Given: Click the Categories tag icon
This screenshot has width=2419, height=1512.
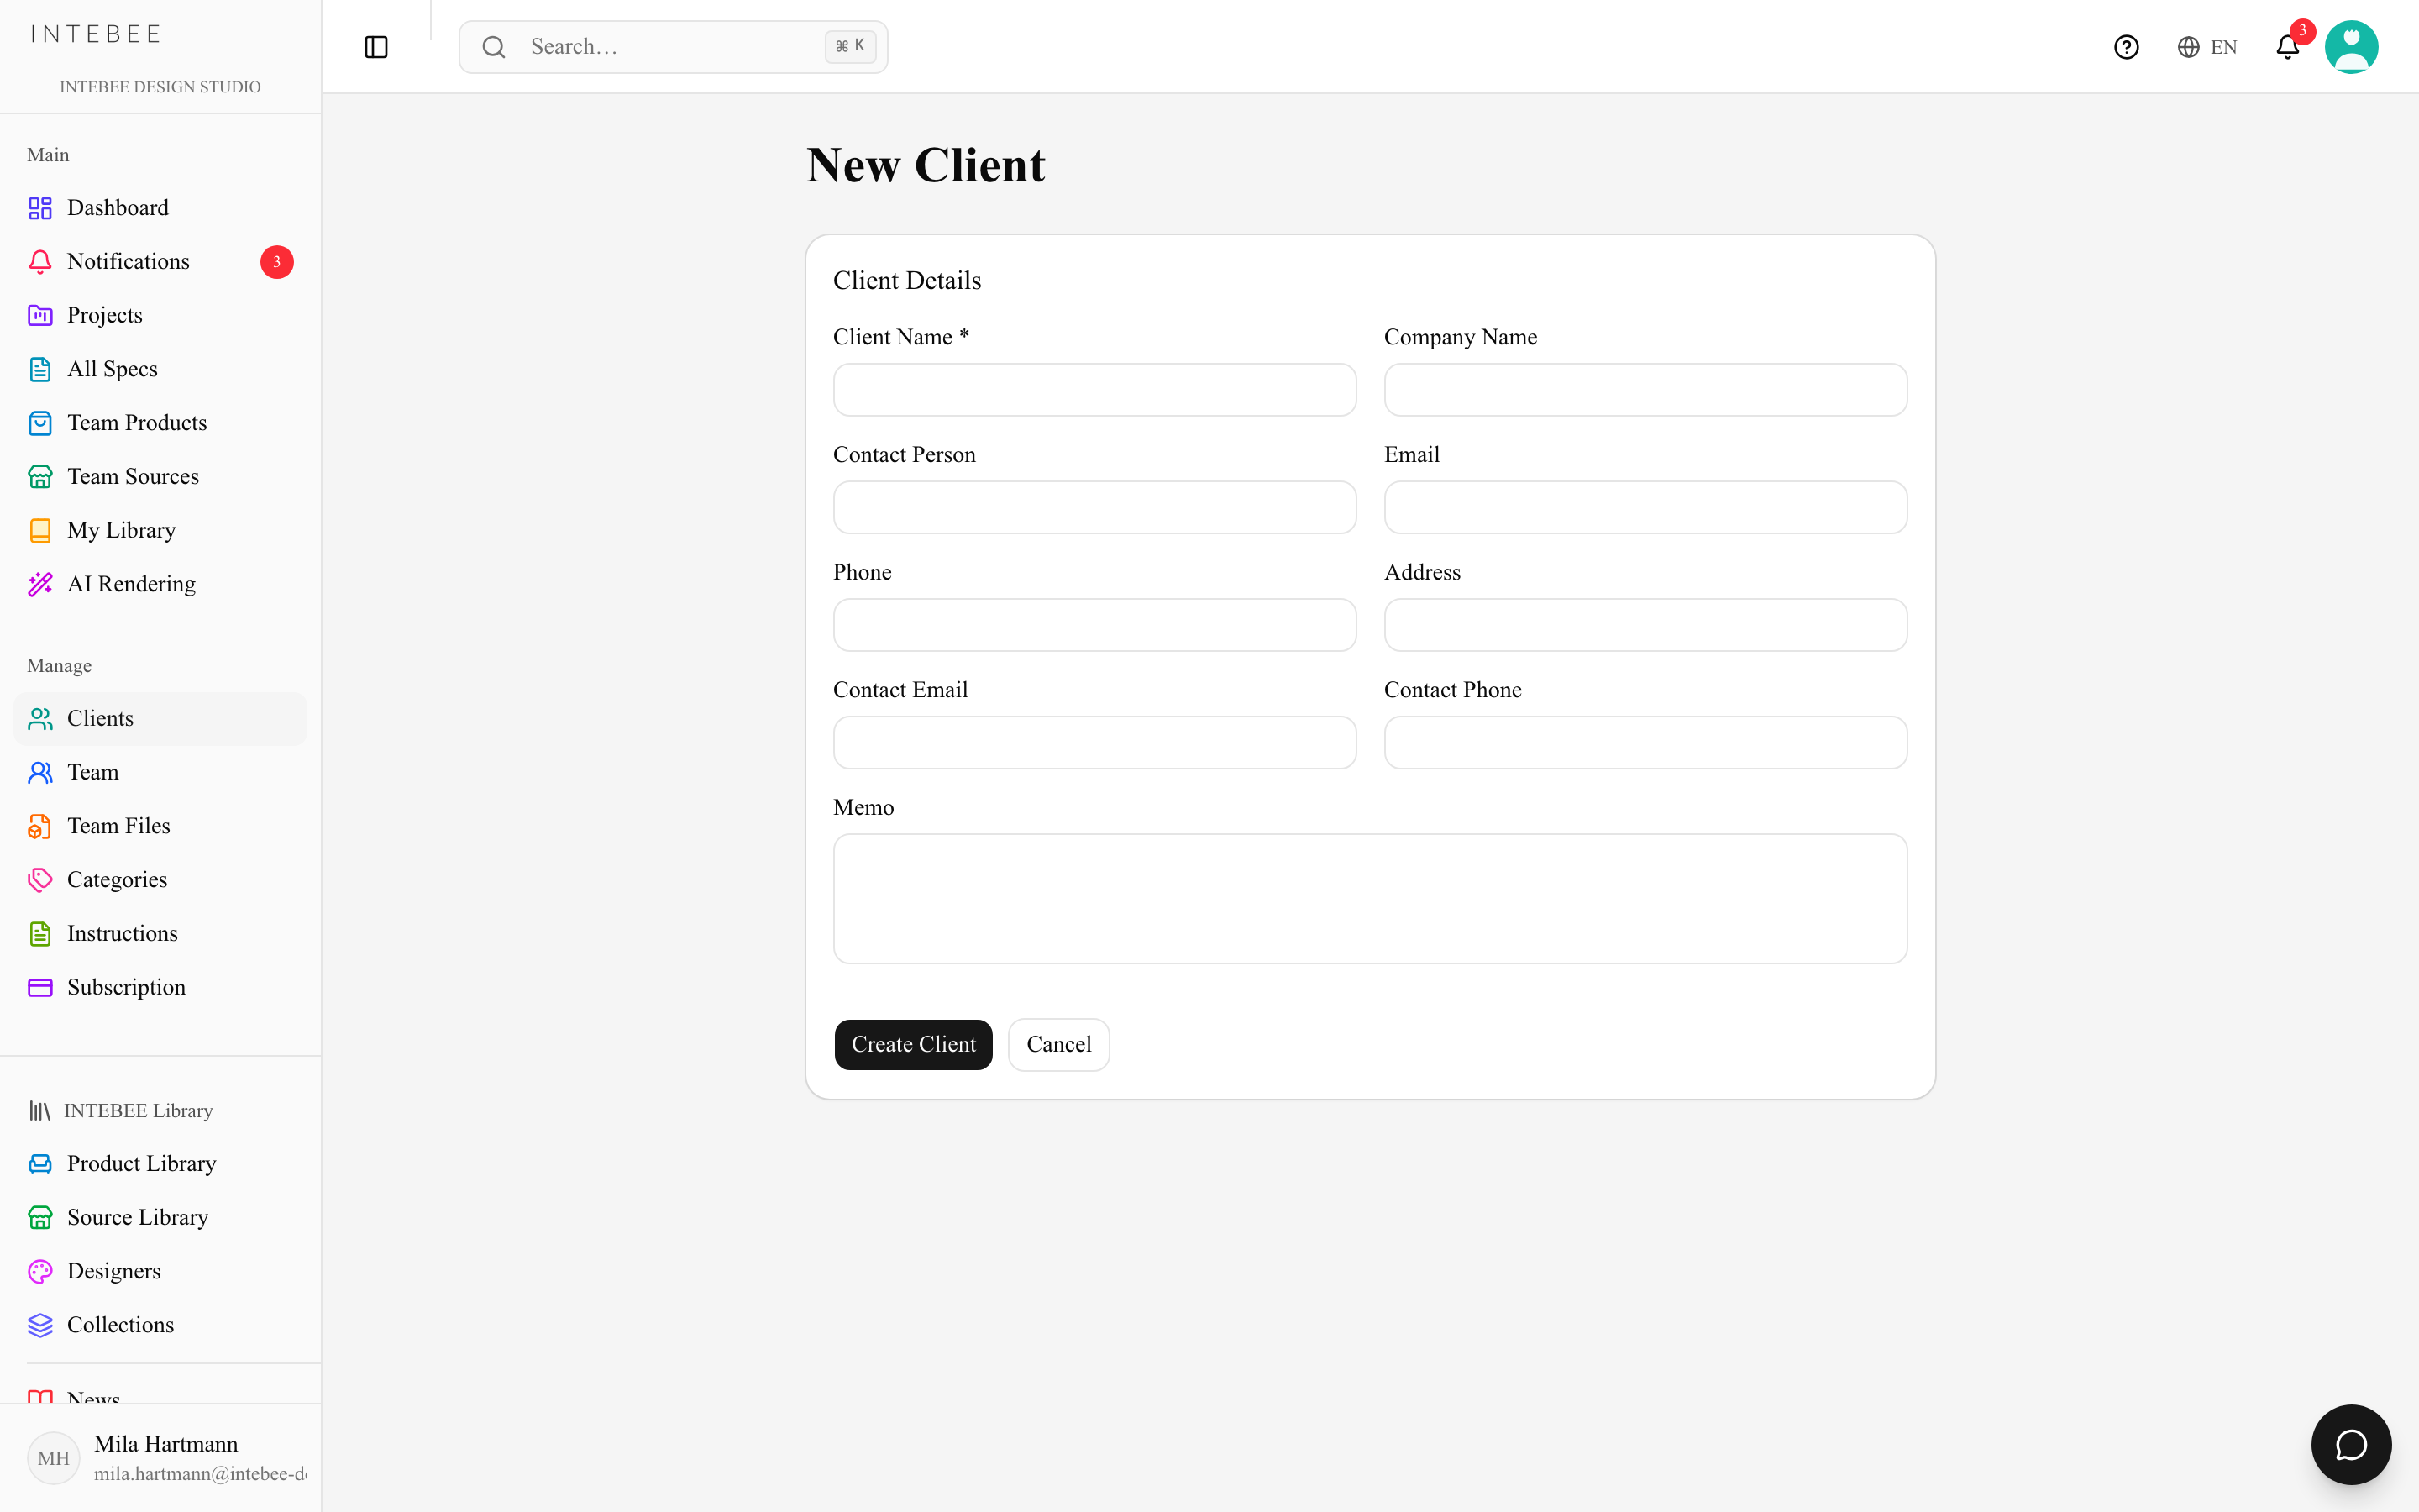Looking at the screenshot, I should point(40,880).
